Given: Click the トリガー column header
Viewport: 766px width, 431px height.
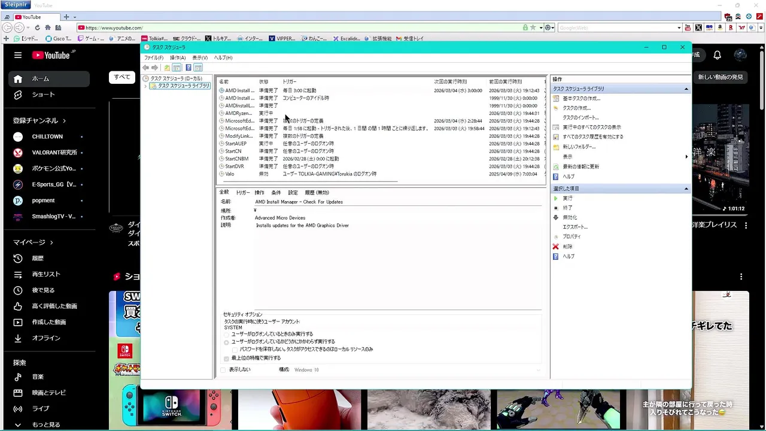Looking at the screenshot, I should click(x=290, y=81).
